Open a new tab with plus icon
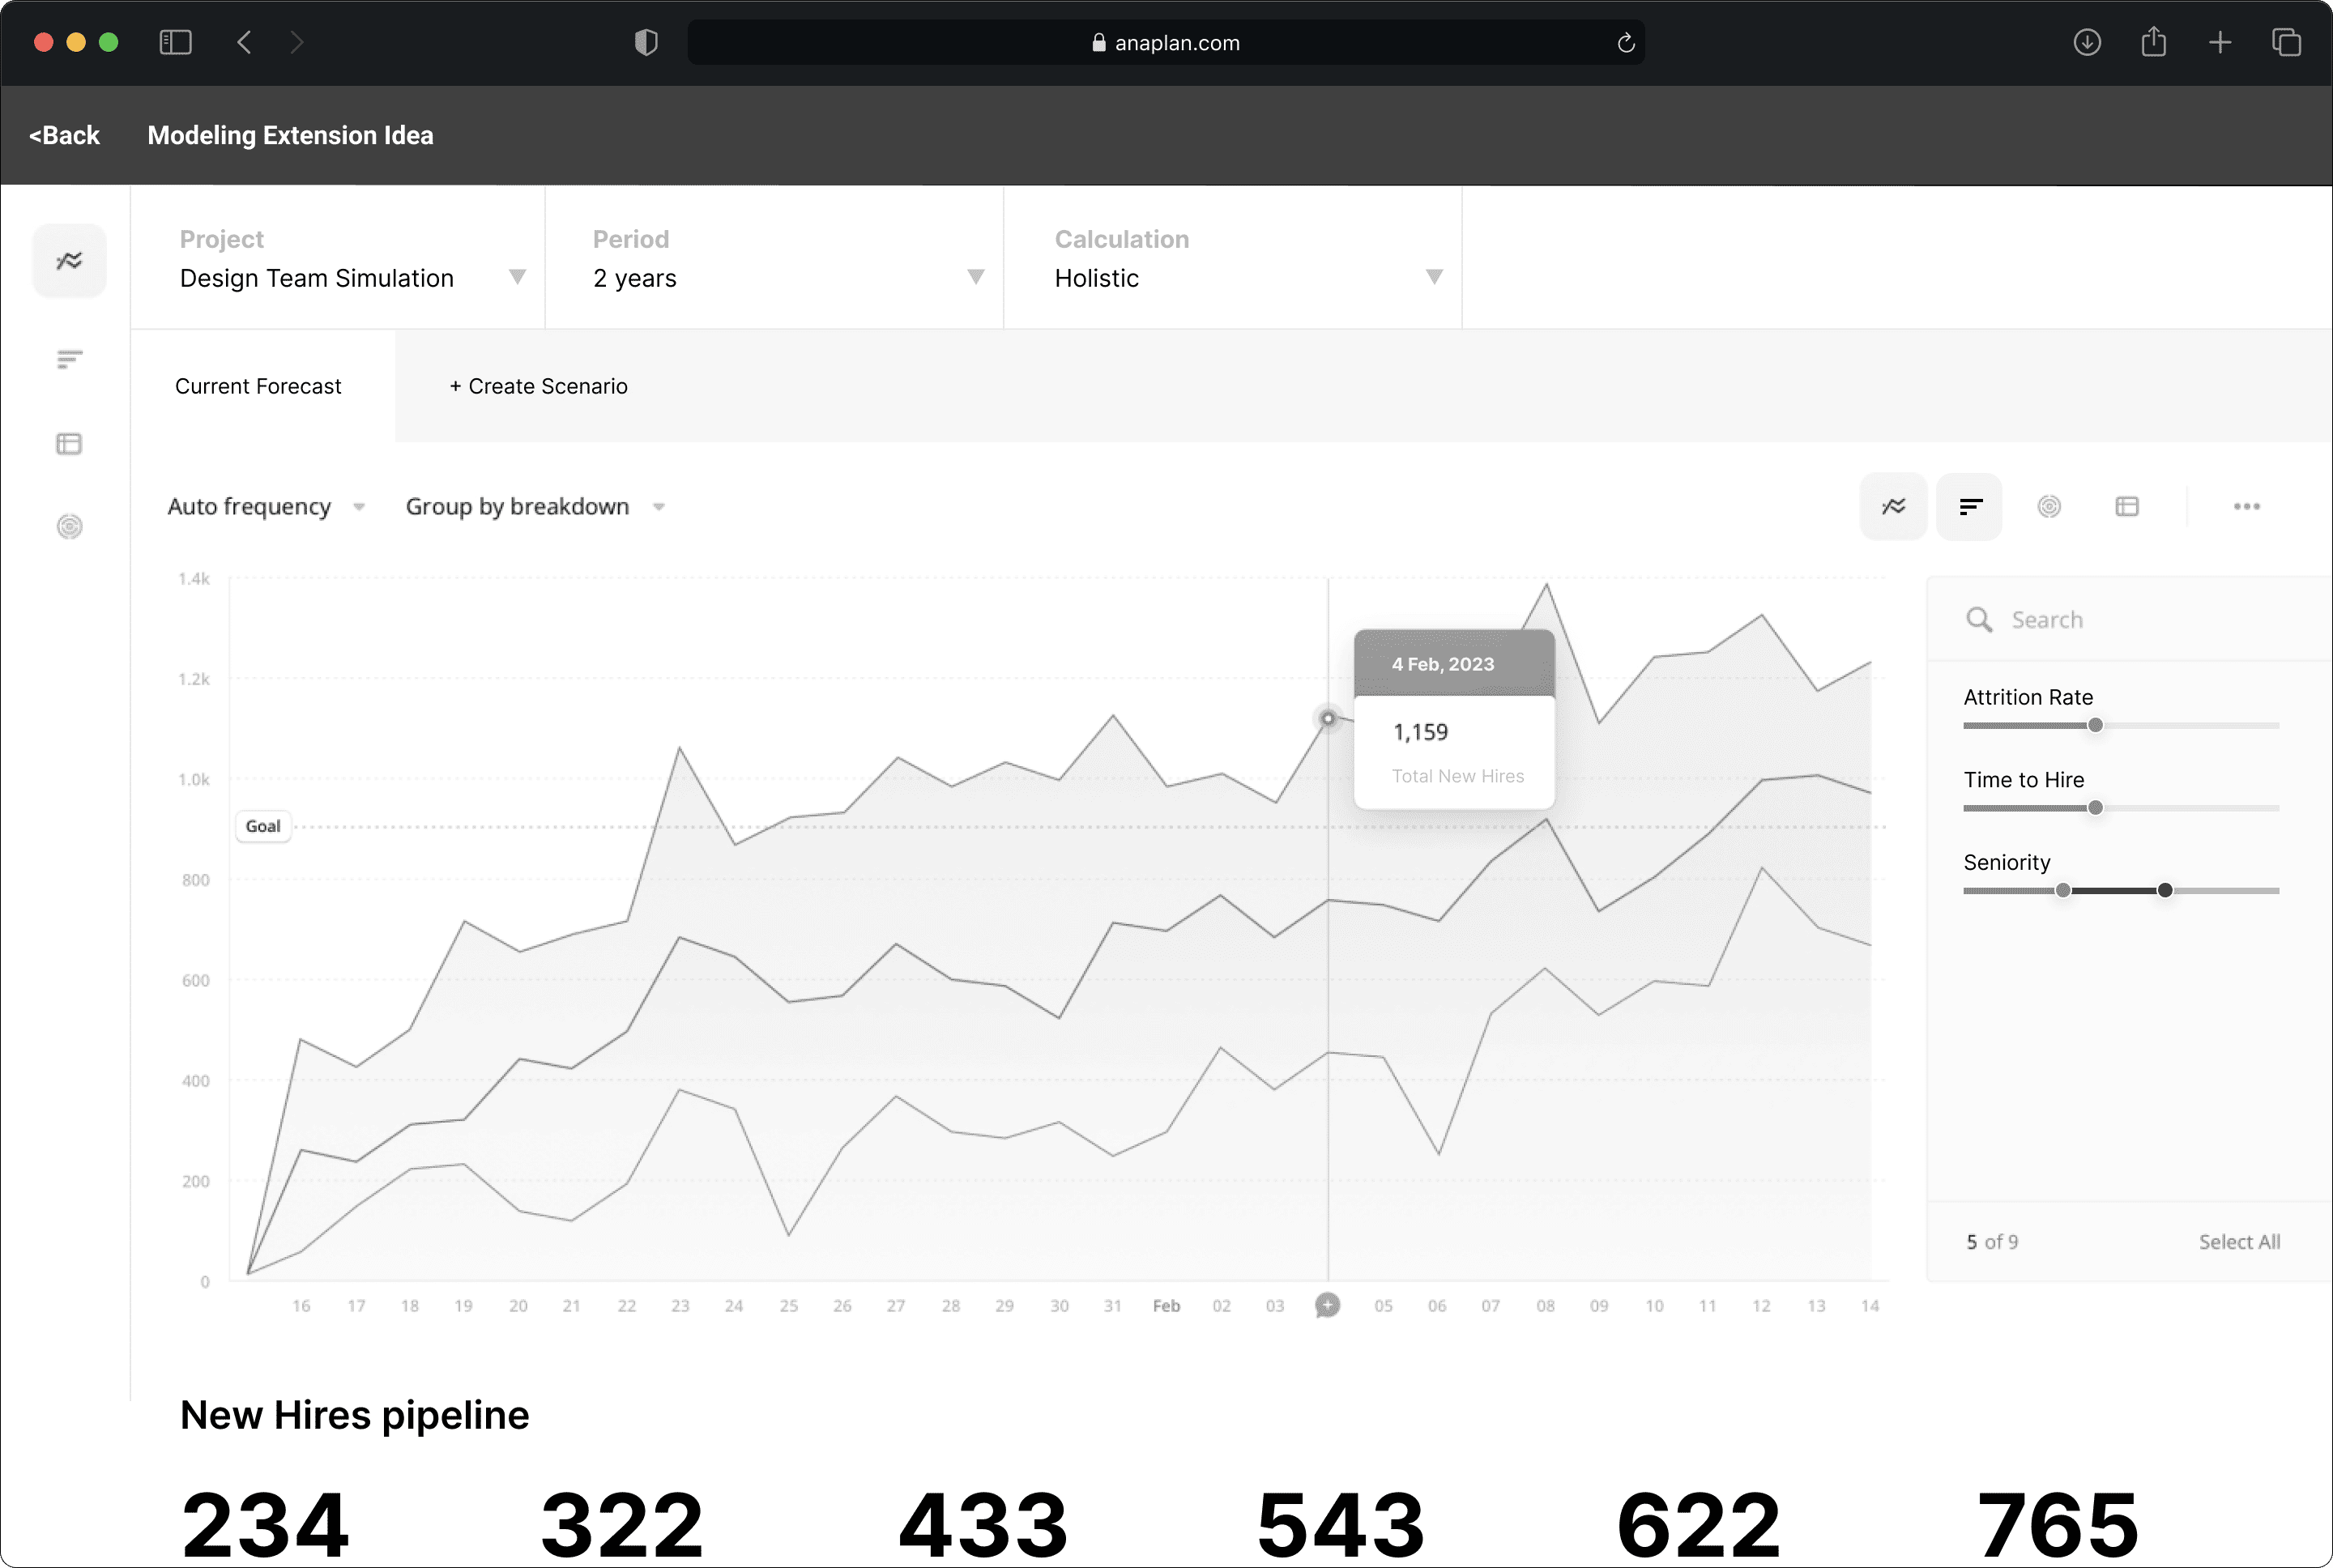This screenshot has height=1568, width=2333. pos(2220,42)
